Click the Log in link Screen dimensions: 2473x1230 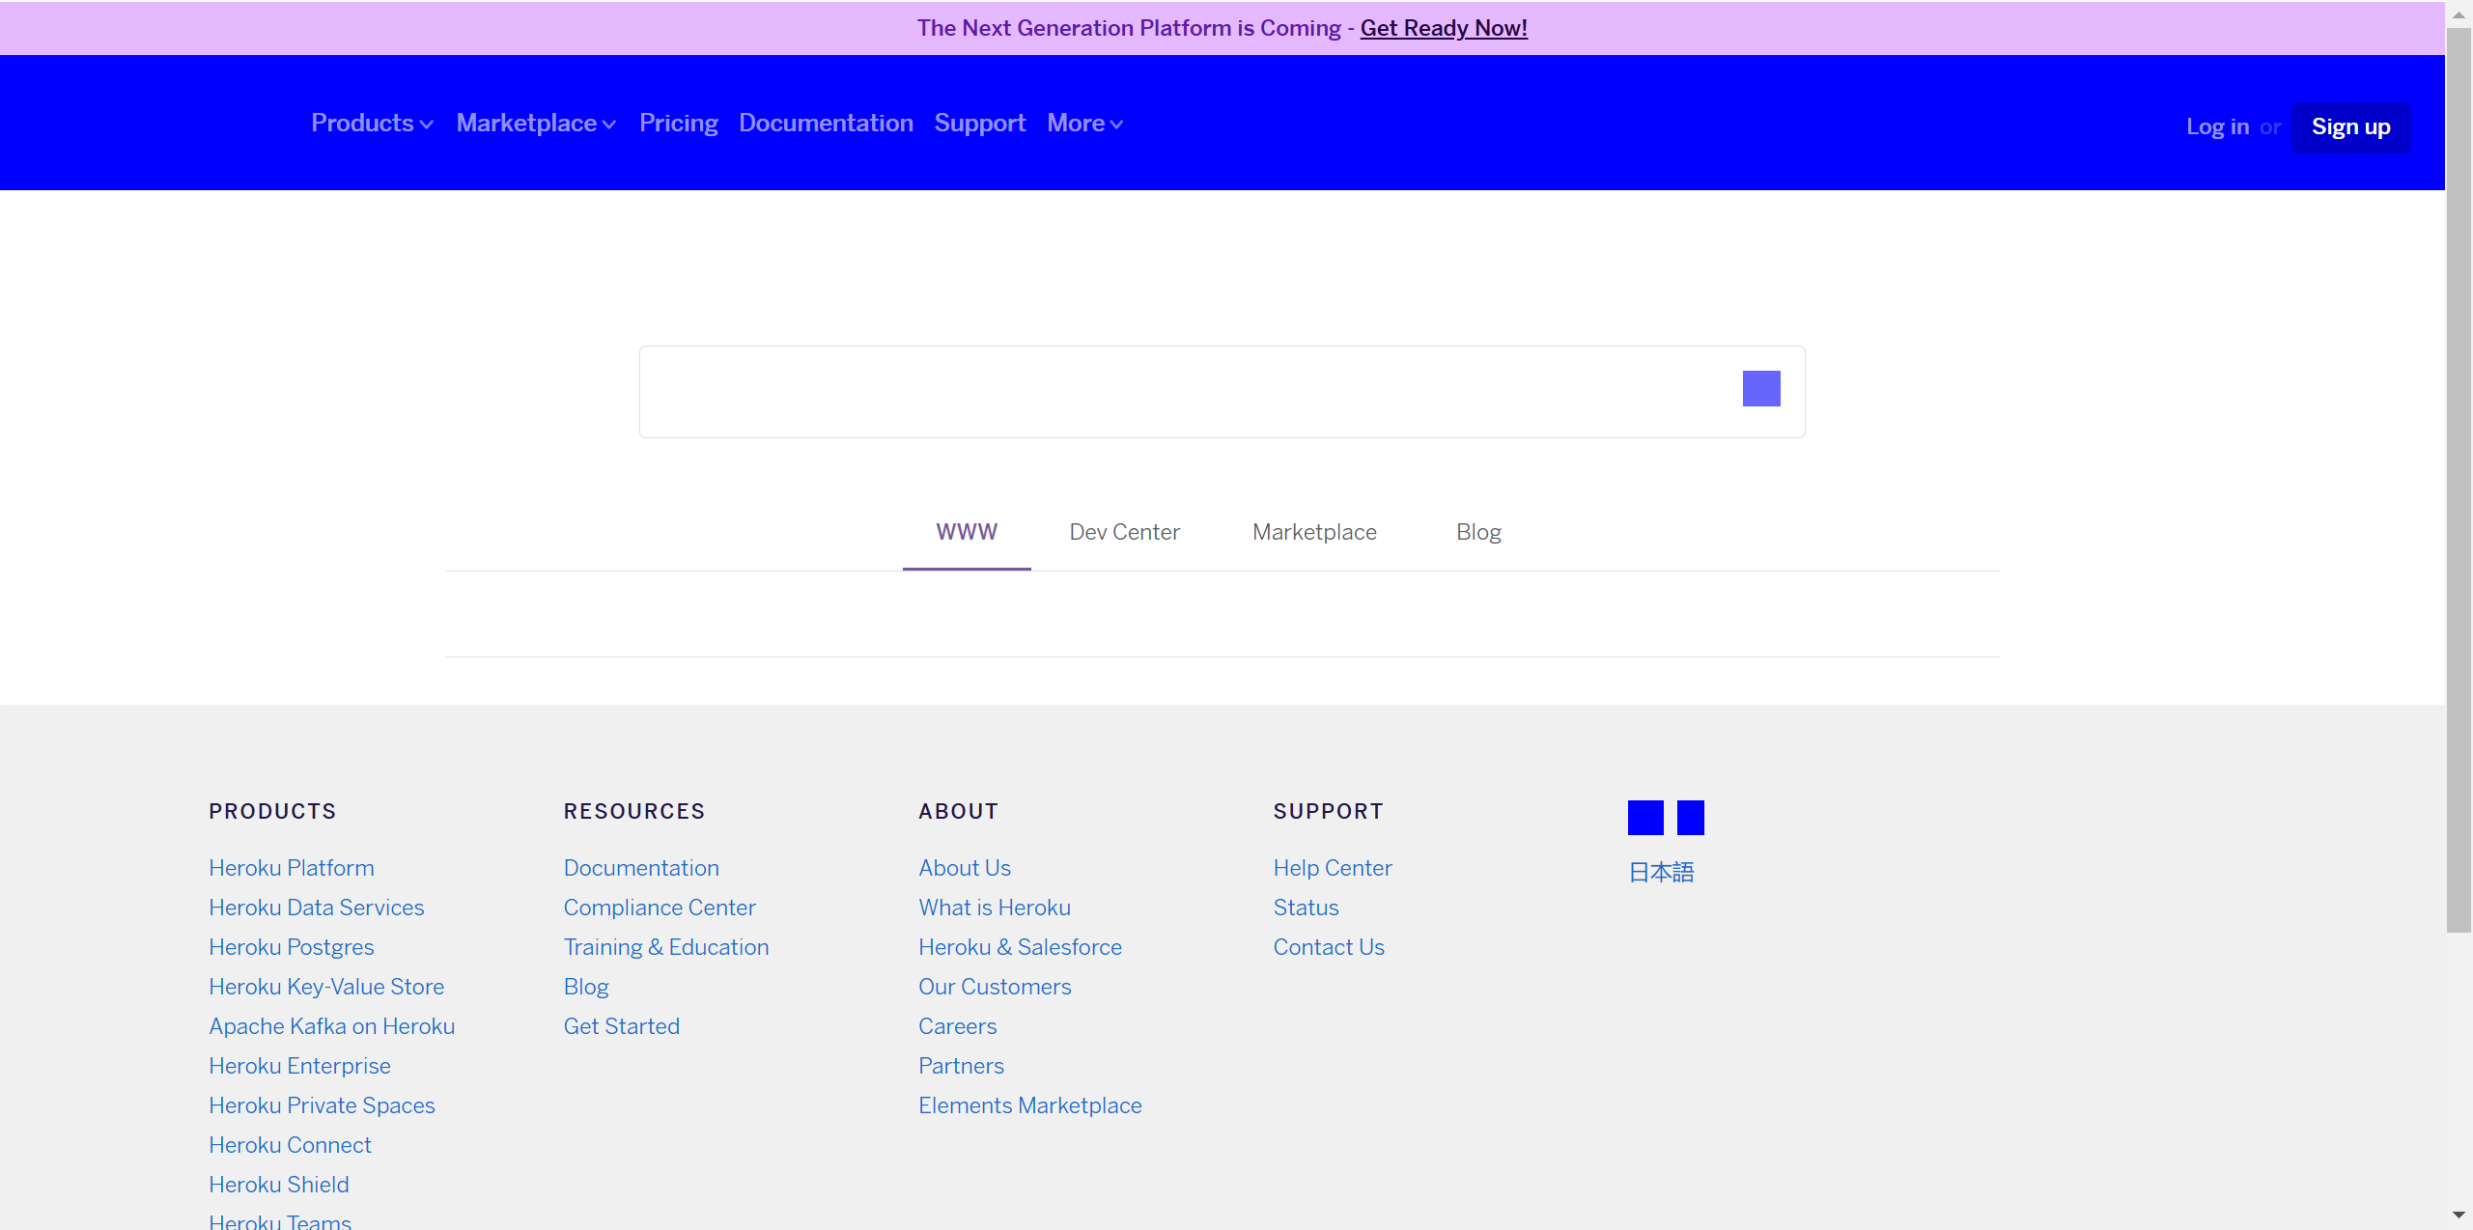pos(2217,126)
